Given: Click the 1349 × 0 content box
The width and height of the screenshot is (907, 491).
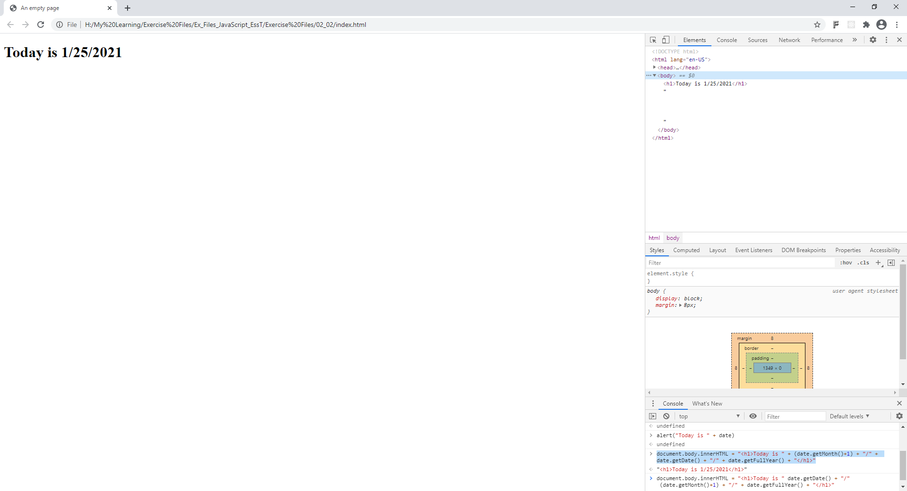Looking at the screenshot, I should (772, 368).
